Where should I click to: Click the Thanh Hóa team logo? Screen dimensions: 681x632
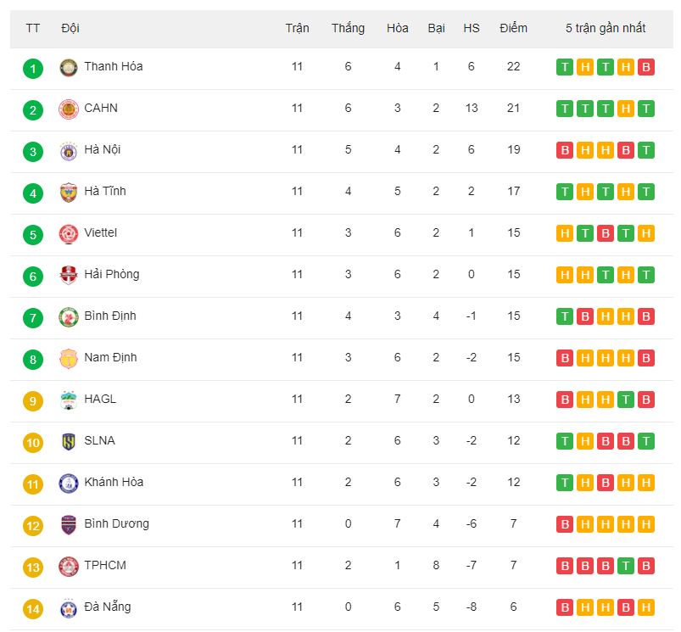(68, 68)
